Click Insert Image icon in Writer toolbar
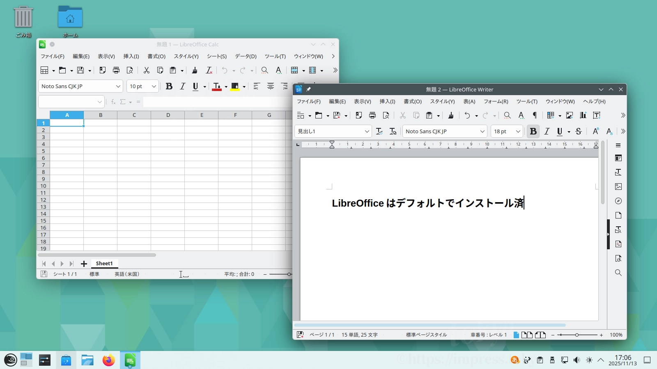Image resolution: width=657 pixels, height=369 pixels. click(570, 116)
